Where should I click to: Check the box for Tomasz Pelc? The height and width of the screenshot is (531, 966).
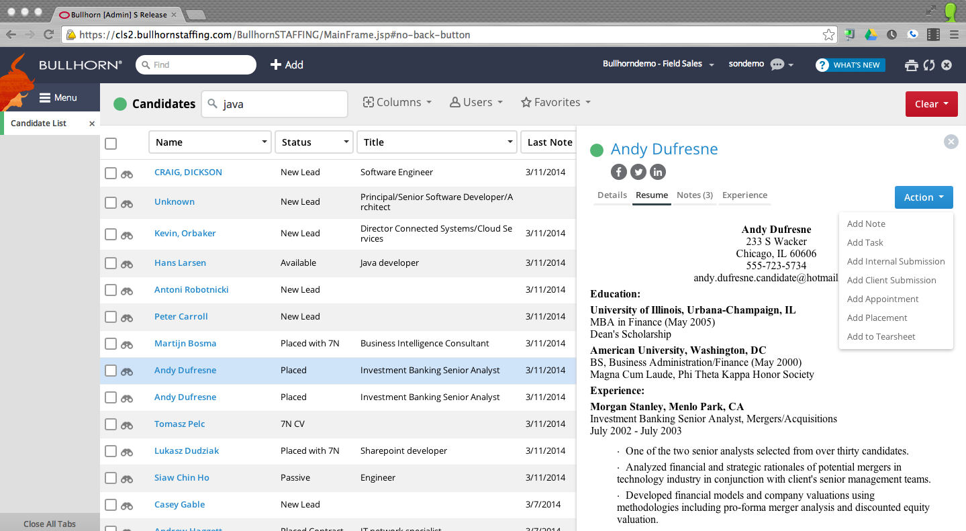point(111,425)
